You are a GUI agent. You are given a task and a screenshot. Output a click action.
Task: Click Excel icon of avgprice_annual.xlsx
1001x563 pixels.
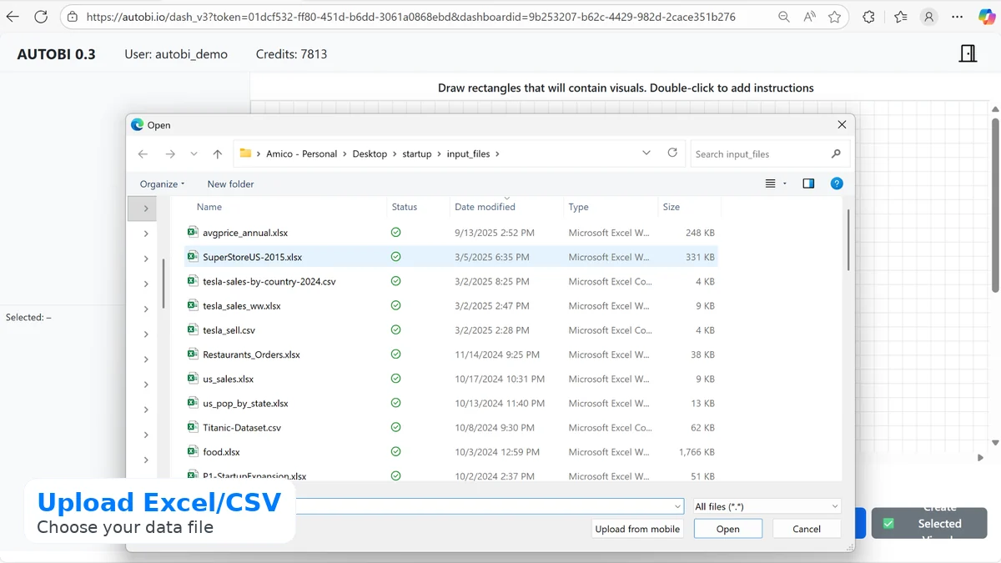click(192, 233)
